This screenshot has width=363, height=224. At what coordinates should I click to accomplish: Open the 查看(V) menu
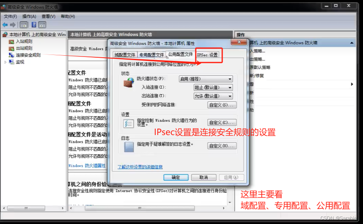[49, 16]
